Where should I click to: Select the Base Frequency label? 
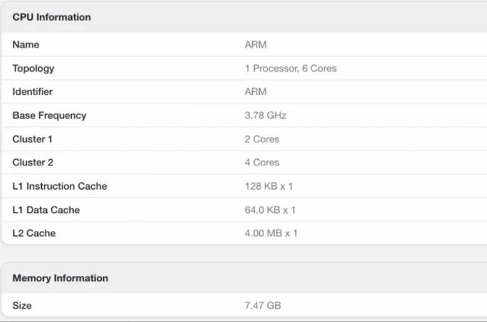tap(49, 115)
